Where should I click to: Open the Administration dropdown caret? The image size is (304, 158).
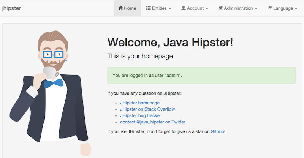pyautogui.click(x=256, y=9)
